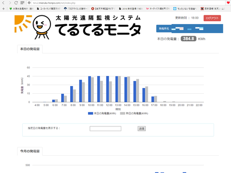Go forward with the browser forward arrow

(10, 3)
